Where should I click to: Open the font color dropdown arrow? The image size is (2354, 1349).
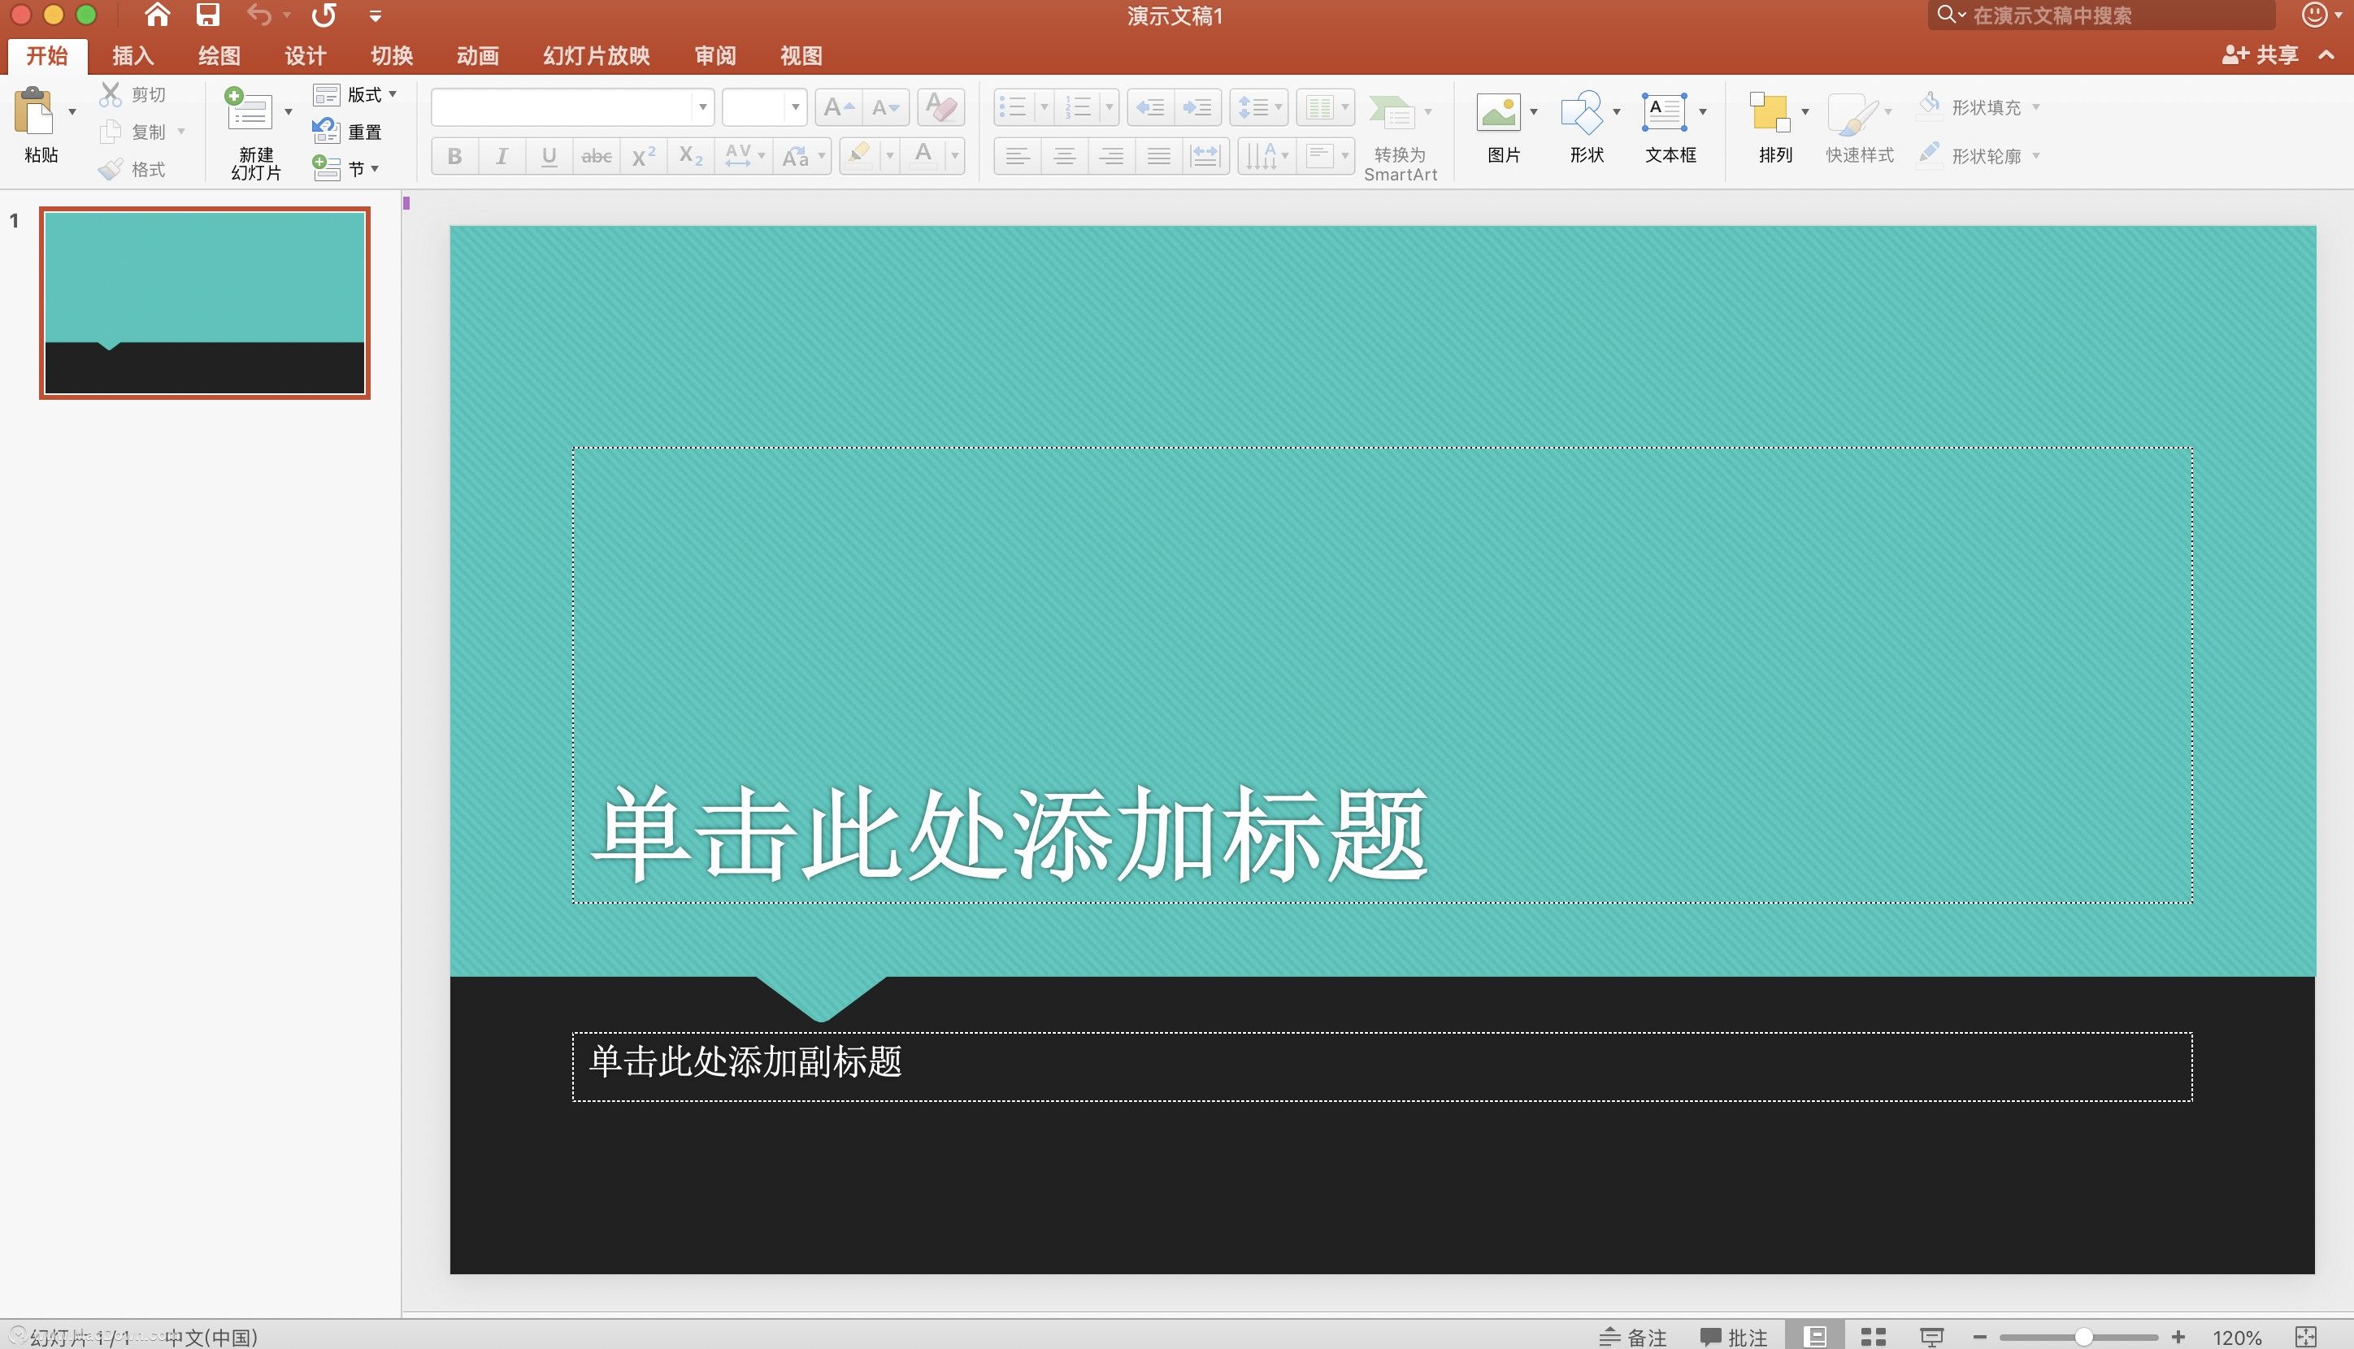[x=954, y=156]
